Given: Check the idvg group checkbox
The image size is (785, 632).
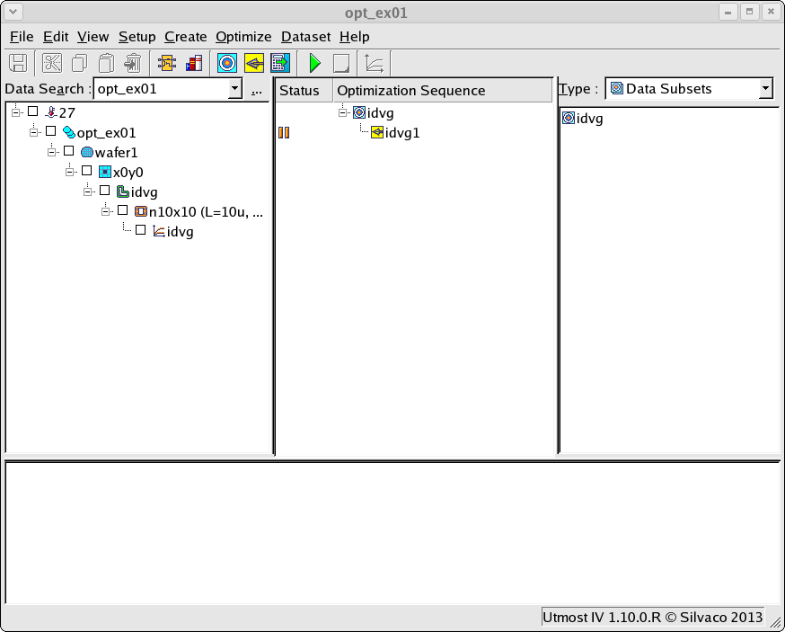Looking at the screenshot, I should click(104, 191).
